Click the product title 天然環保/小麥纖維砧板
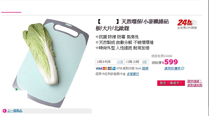Viewport: 209px width, 116px height. 132,25
